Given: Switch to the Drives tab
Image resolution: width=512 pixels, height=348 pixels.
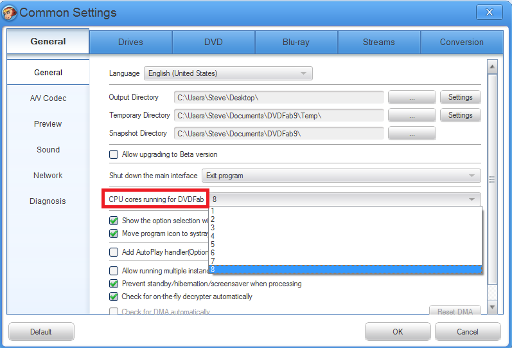Looking at the screenshot, I should [x=130, y=42].
